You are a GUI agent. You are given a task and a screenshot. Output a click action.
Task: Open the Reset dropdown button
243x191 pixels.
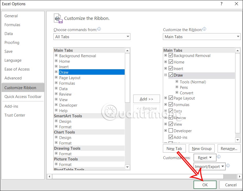[205, 158]
